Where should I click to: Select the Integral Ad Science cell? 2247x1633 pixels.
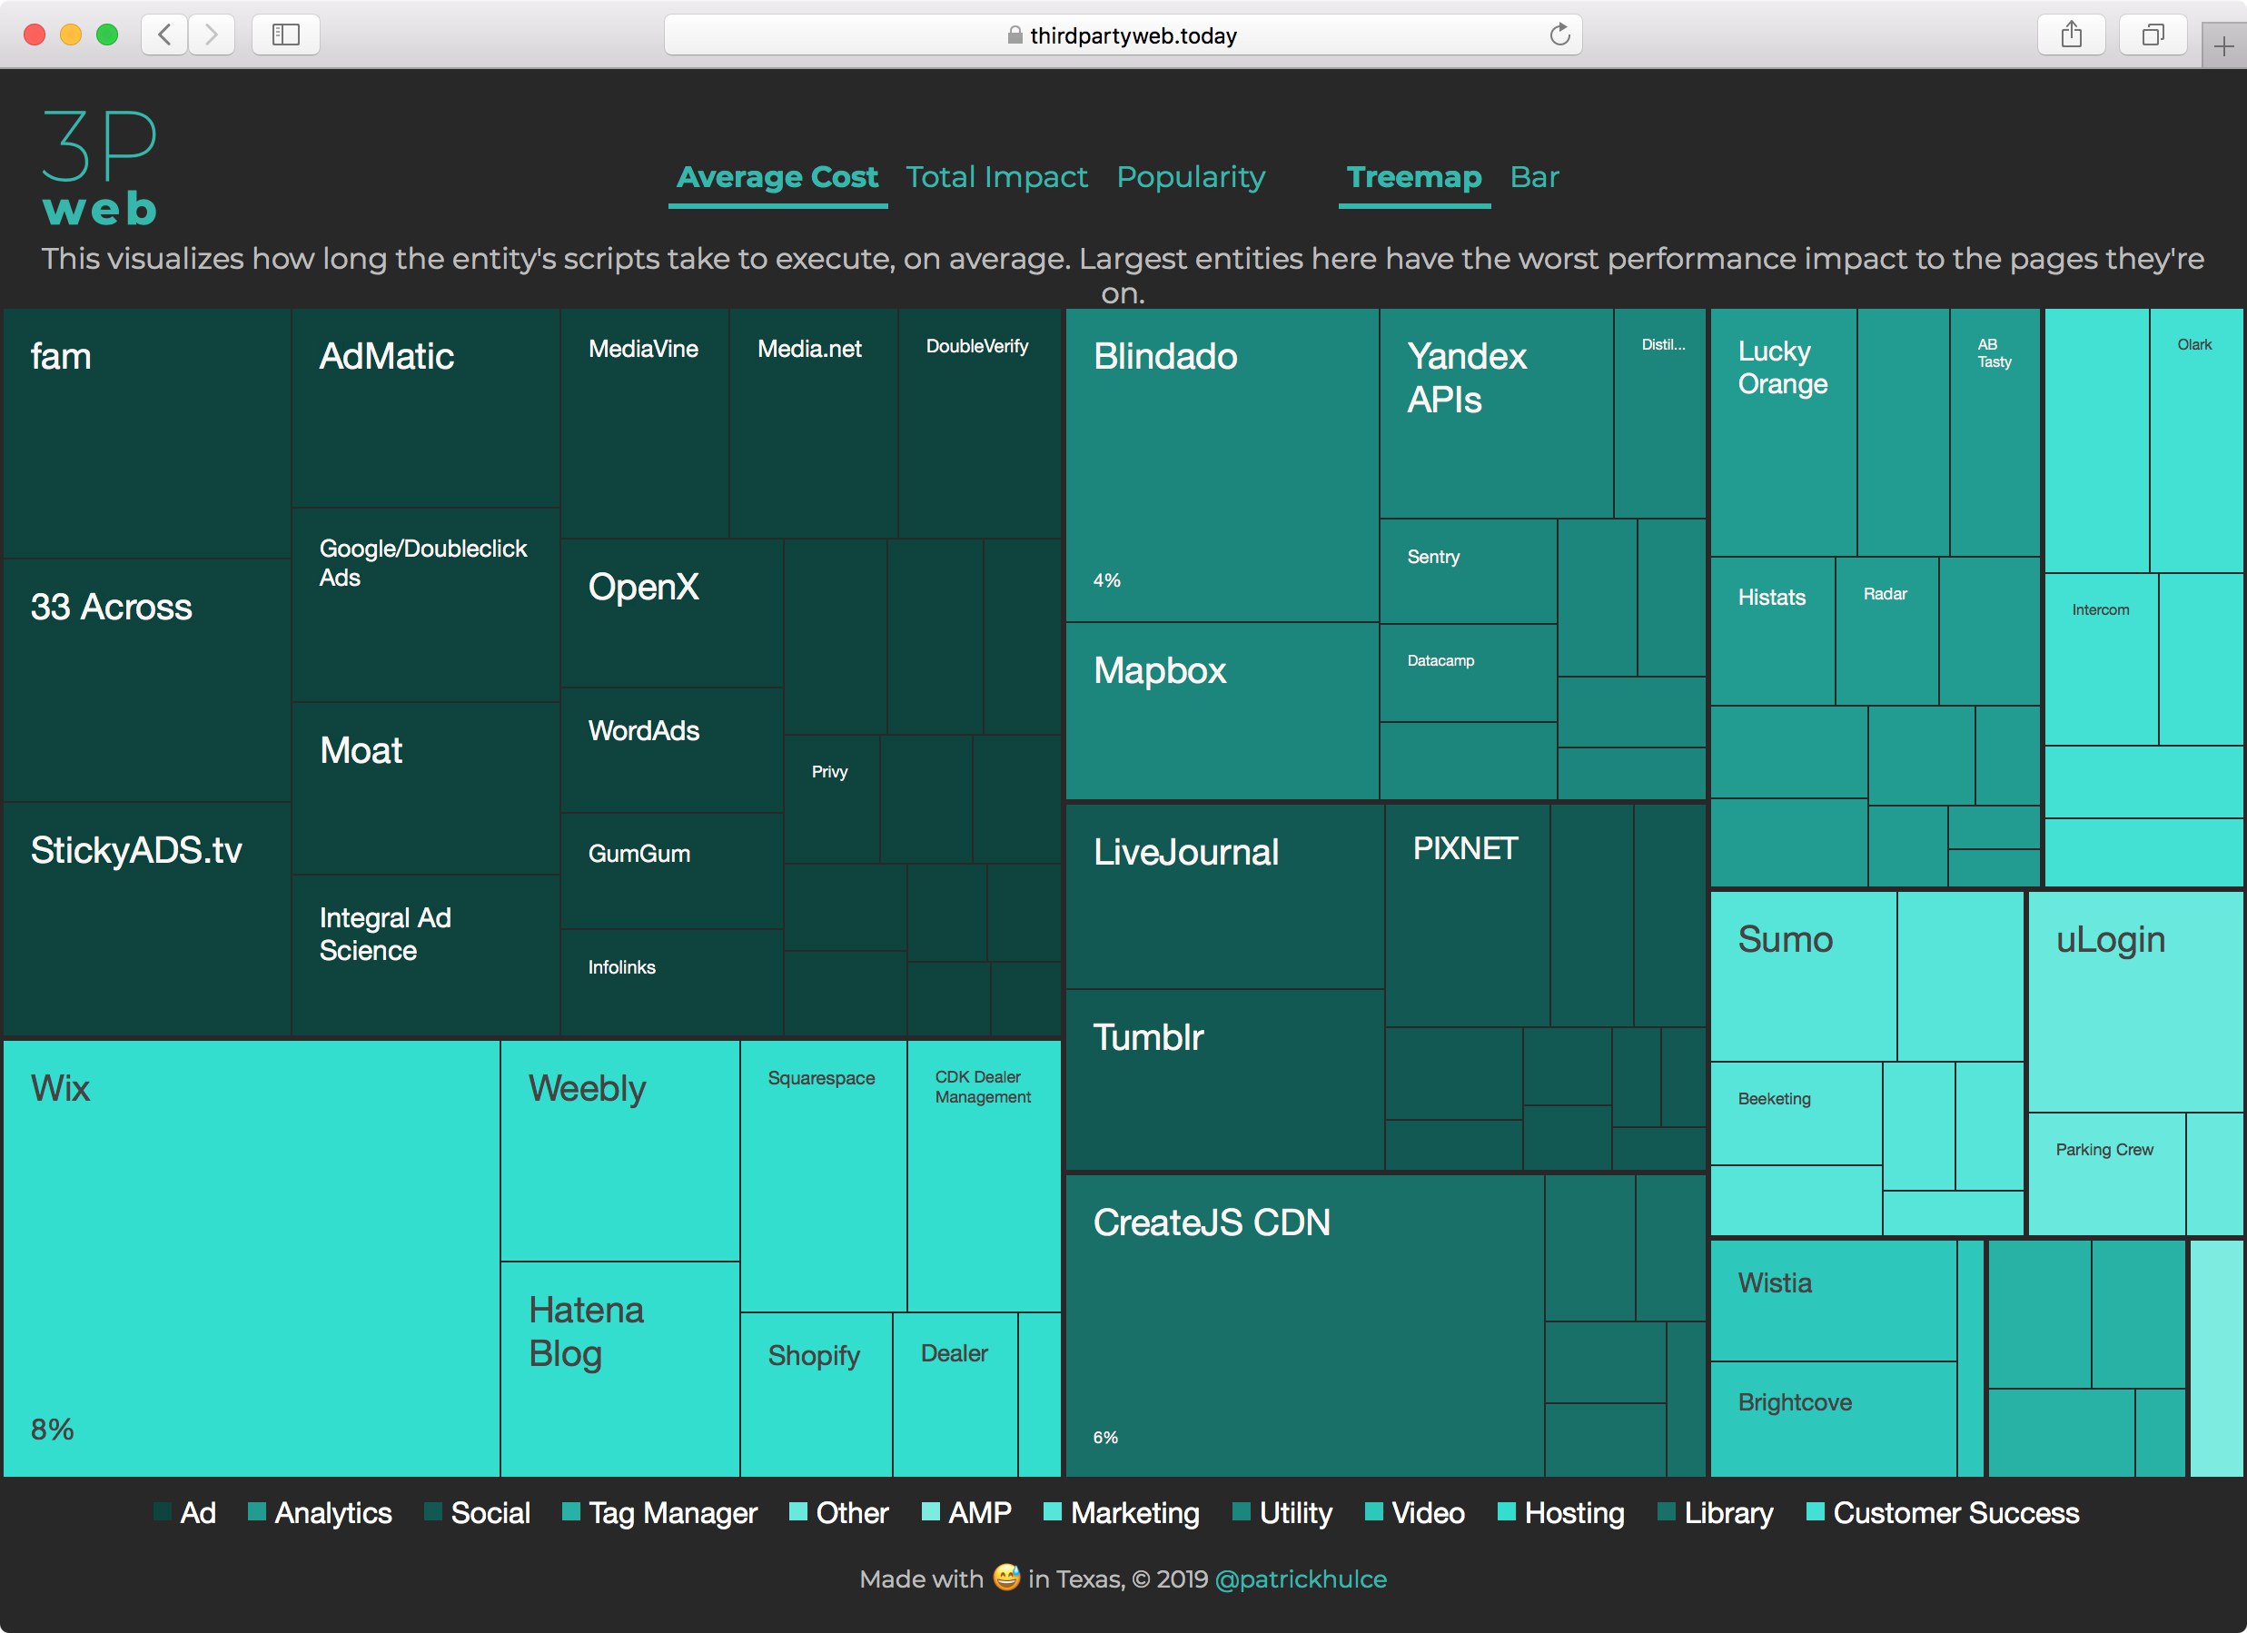tap(426, 955)
